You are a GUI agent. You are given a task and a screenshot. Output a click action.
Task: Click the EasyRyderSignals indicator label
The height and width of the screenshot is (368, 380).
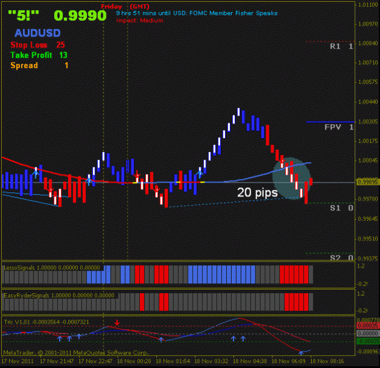pyautogui.click(x=59, y=296)
